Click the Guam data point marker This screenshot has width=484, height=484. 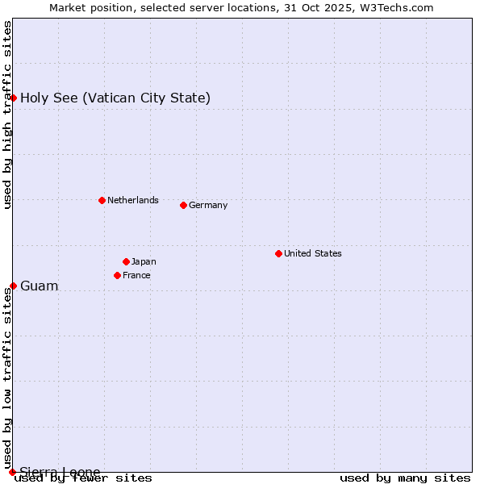point(13,286)
